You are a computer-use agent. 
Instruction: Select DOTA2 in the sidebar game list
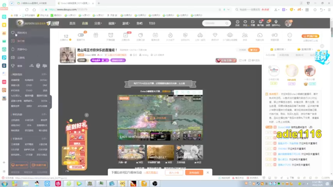pos(43,80)
